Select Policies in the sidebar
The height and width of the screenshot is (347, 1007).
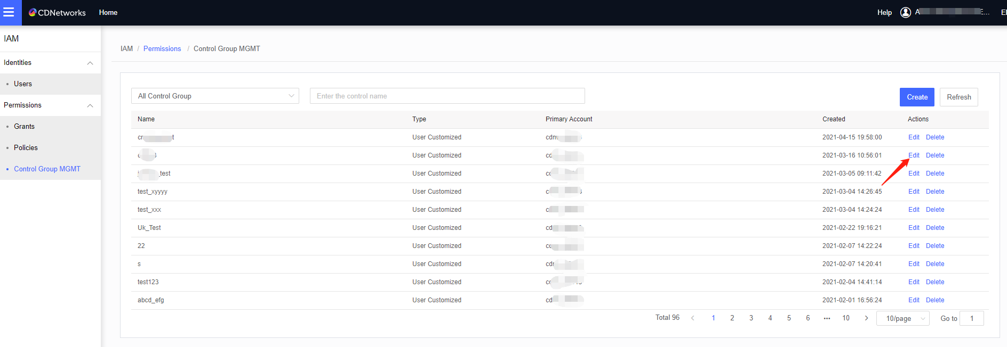pyautogui.click(x=26, y=148)
